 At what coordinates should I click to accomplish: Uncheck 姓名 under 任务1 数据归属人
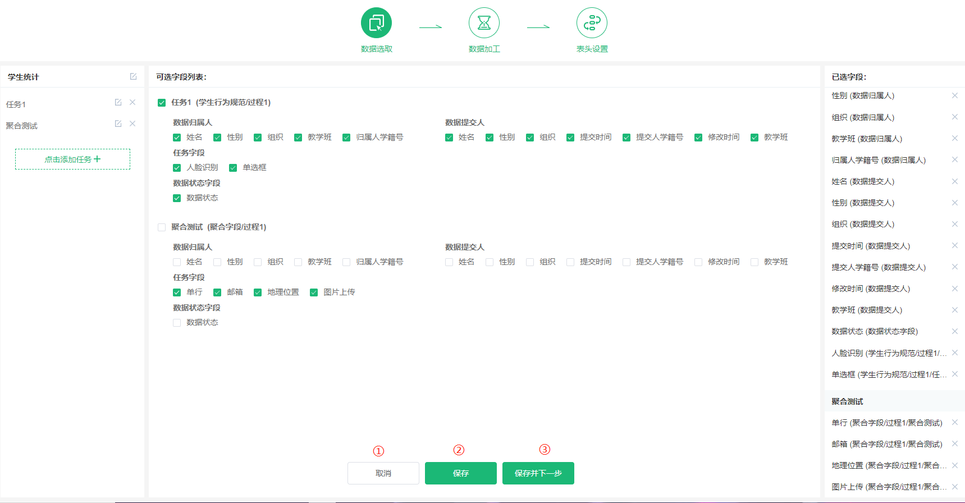pyautogui.click(x=177, y=138)
